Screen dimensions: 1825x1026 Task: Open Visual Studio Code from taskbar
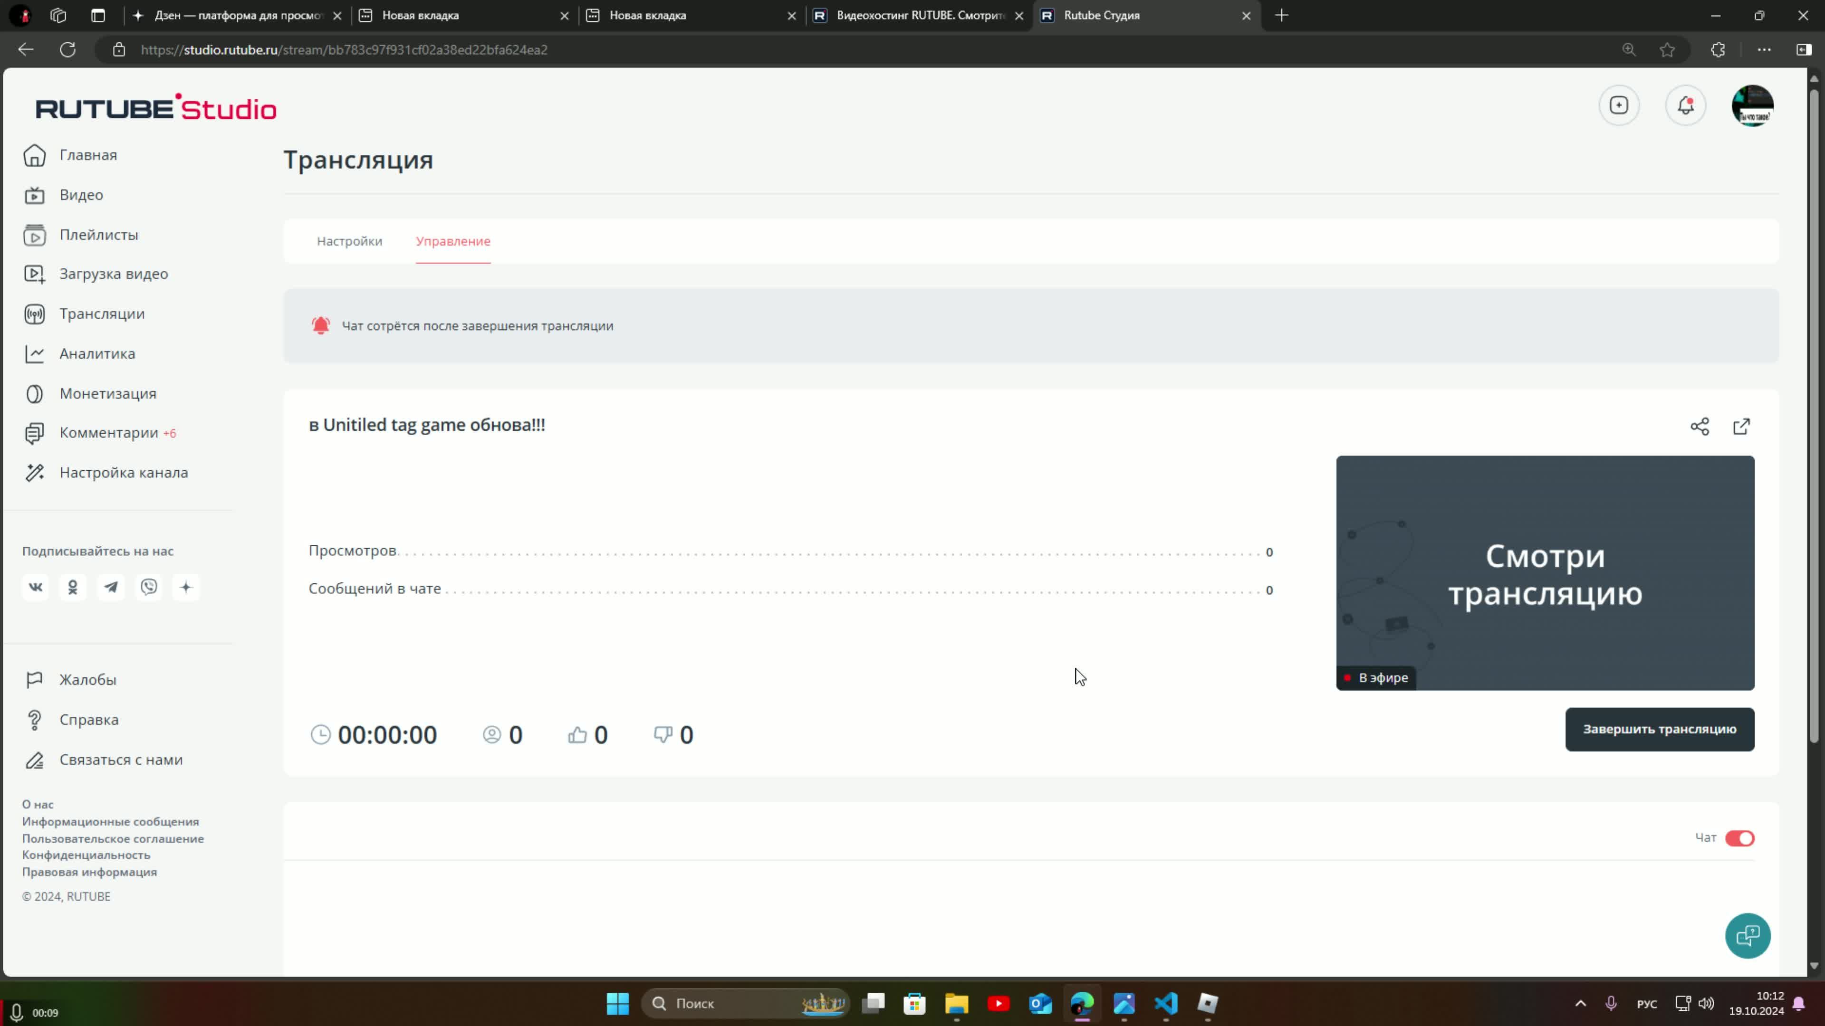pyautogui.click(x=1166, y=1003)
